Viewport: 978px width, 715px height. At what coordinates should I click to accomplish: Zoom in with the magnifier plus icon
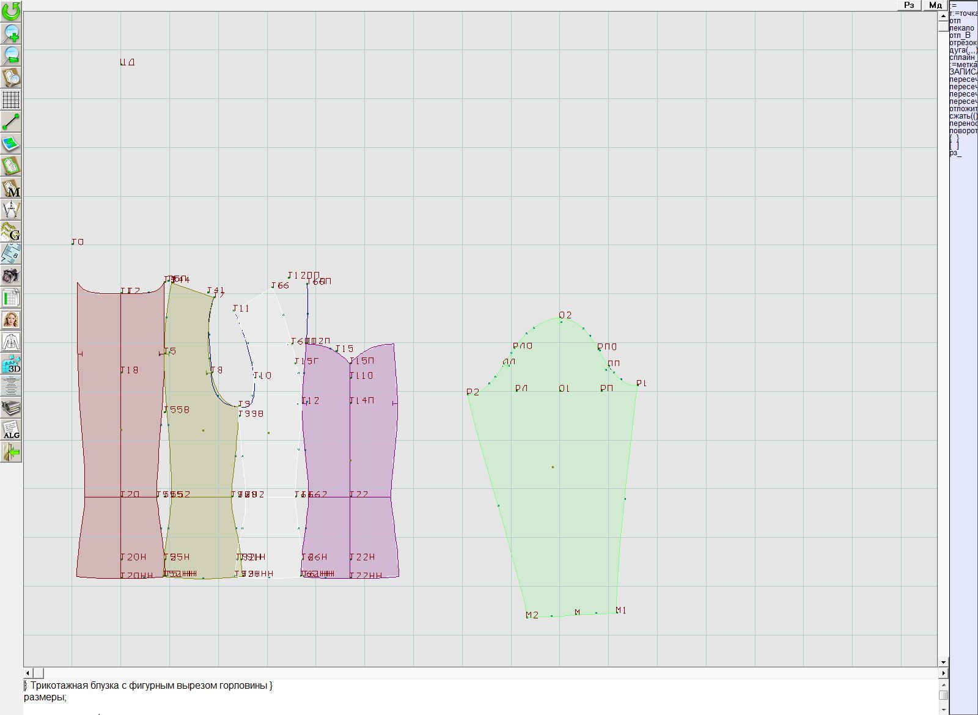tap(11, 33)
